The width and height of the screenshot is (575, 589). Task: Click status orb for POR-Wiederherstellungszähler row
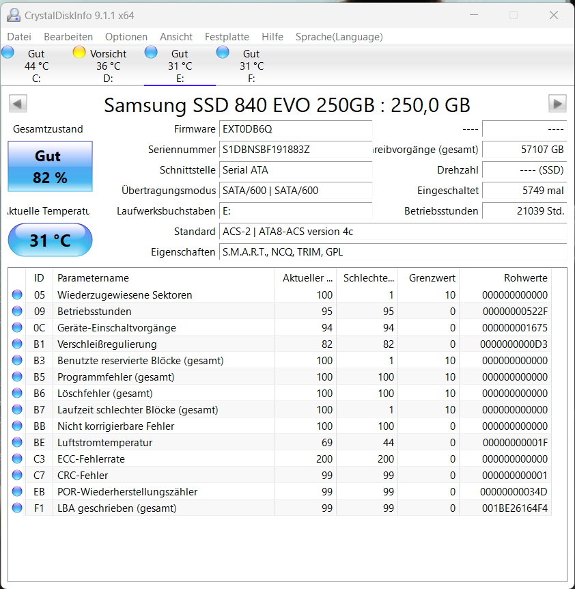(17, 491)
